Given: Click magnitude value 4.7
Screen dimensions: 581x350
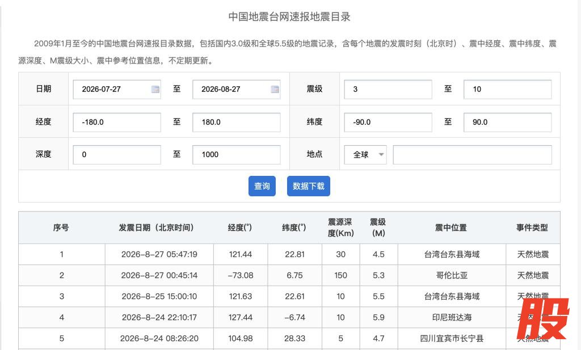Looking at the screenshot, I should tap(378, 339).
